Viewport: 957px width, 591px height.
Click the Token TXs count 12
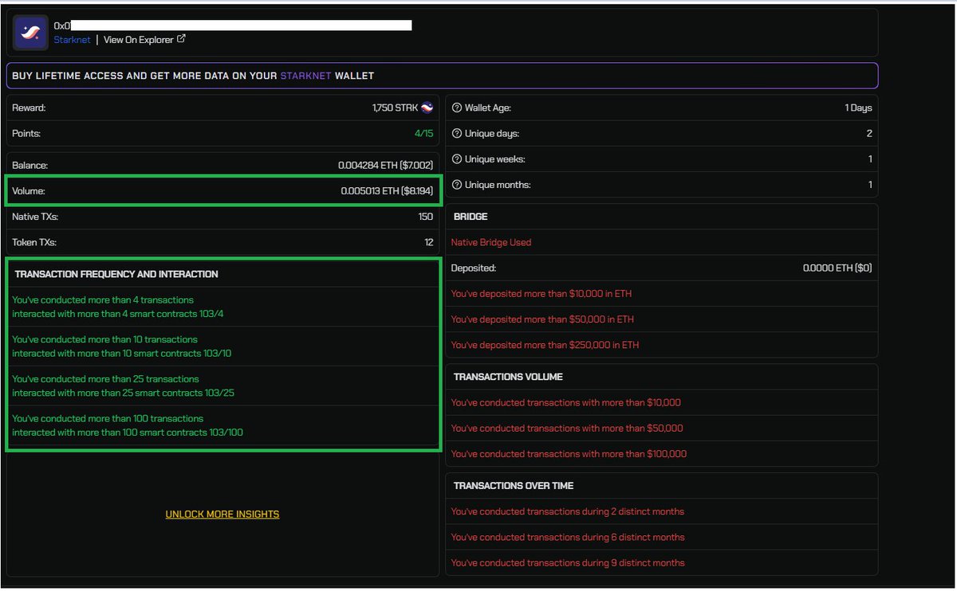click(x=429, y=242)
